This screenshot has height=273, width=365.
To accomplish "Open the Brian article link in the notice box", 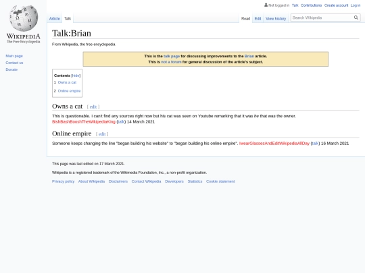I will pyautogui.click(x=249, y=56).
